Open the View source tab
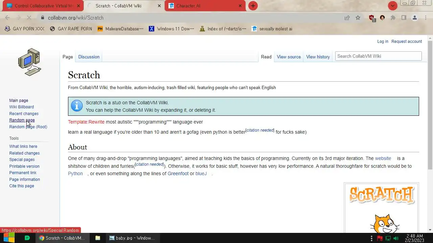433x243 pixels. [x=289, y=57]
